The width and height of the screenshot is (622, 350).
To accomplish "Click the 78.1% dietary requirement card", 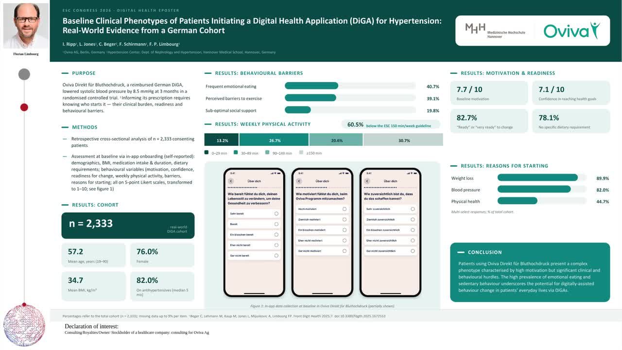I will pyautogui.click(x=571, y=121).
